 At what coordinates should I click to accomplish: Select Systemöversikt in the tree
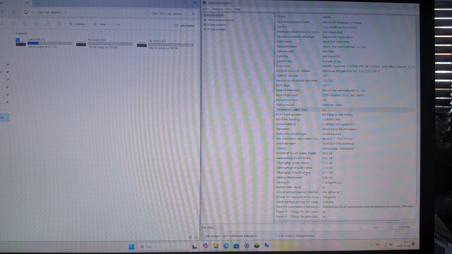(213, 15)
